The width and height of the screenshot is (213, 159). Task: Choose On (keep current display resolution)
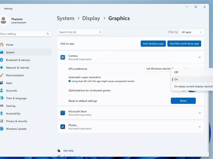point(192,86)
